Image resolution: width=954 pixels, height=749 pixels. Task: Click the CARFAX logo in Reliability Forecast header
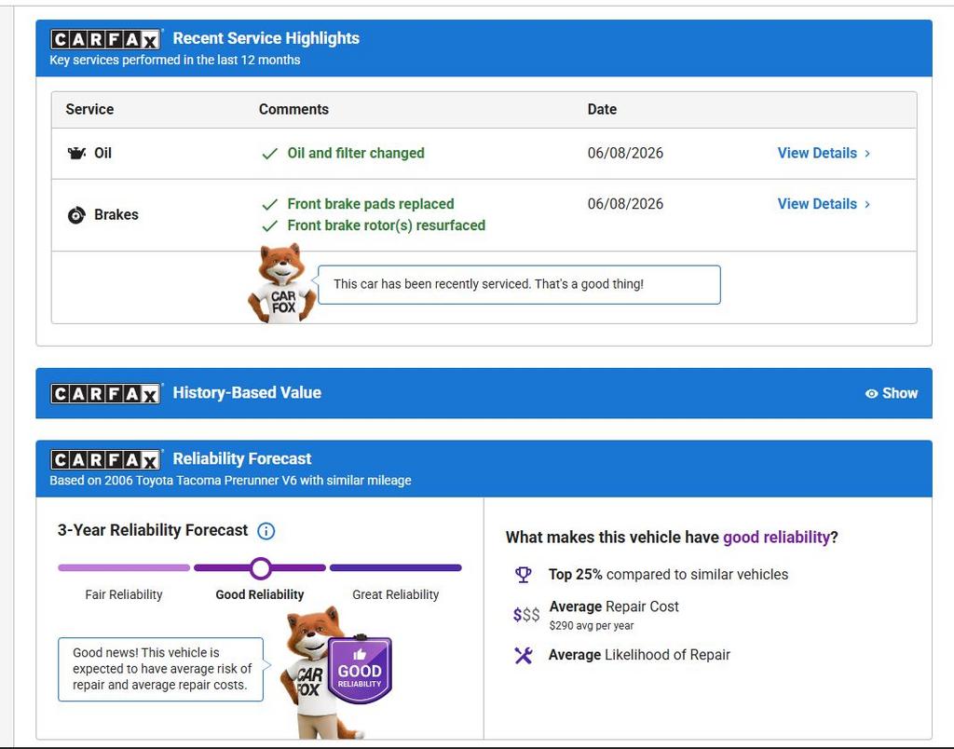coord(106,459)
